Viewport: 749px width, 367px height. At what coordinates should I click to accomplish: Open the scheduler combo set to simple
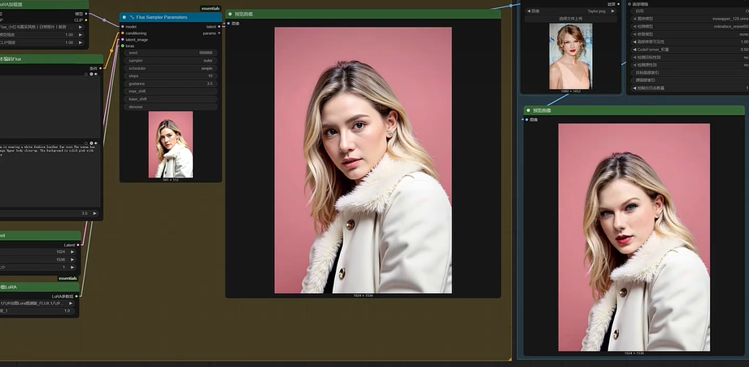171,68
